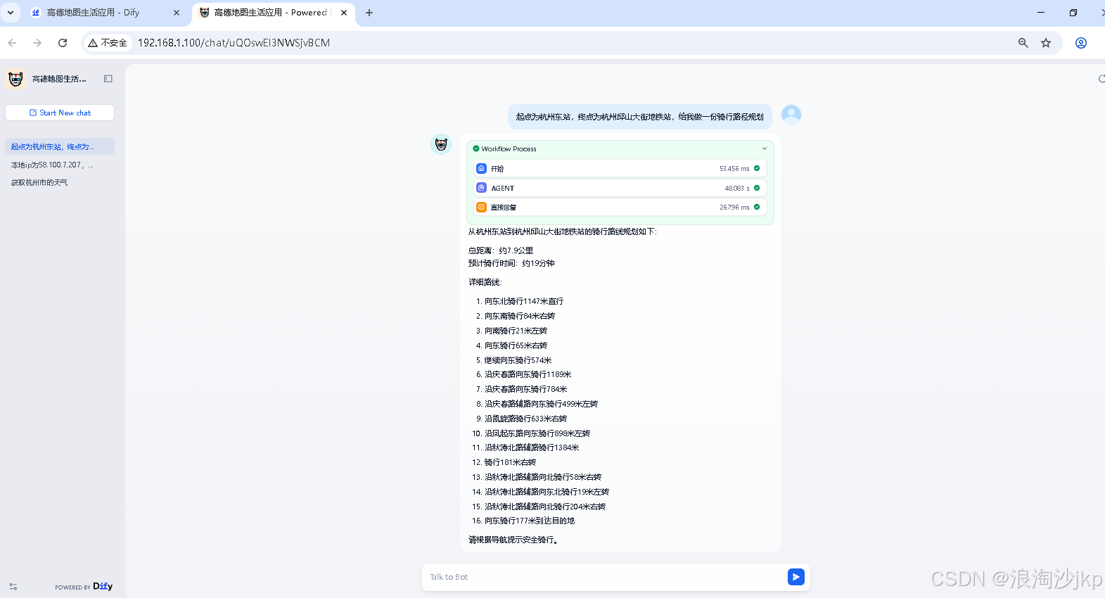1105x598 pixels.
Task: Click the Talk to Bot input field
Action: point(605,577)
